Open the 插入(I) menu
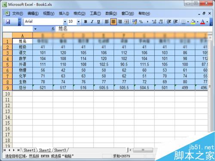 64,13
